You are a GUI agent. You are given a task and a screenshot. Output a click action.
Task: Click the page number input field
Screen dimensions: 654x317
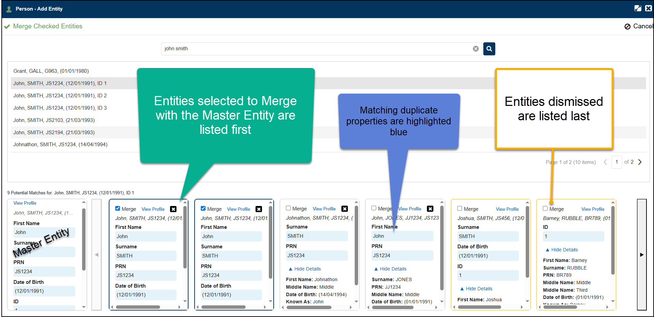616,162
